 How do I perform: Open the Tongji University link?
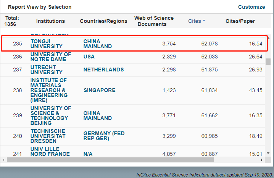tap(46, 44)
